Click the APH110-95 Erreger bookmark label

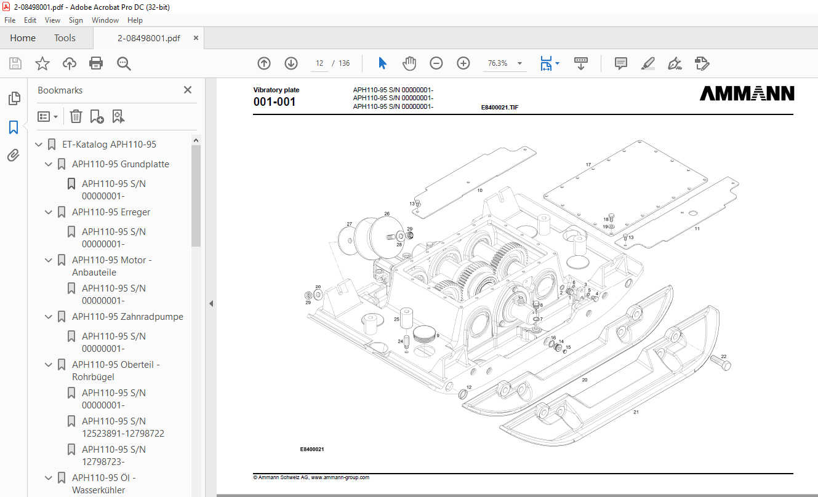[111, 212]
